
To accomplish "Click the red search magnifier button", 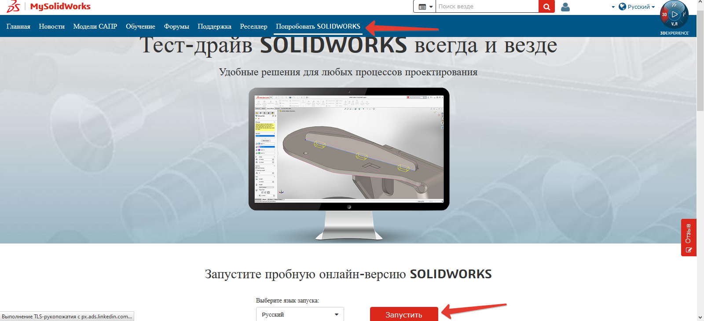I will click(546, 7).
